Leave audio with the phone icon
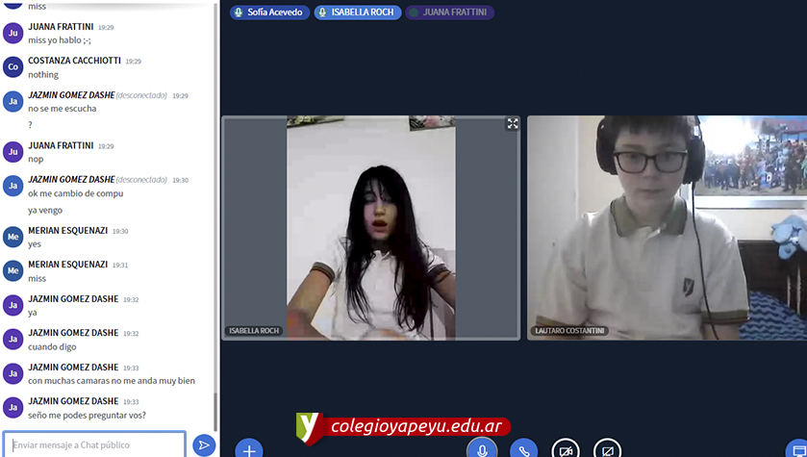The width and height of the screenshot is (807, 457). (523, 450)
